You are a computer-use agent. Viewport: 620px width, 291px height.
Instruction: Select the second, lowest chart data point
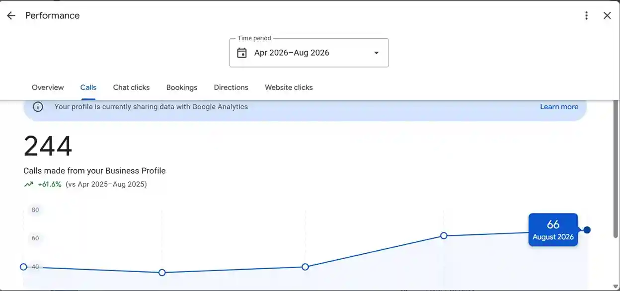click(162, 273)
